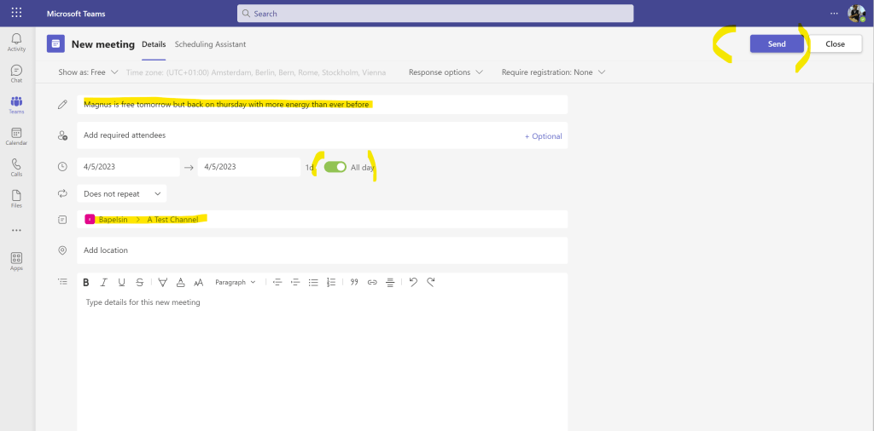The height and width of the screenshot is (431, 874).
Task: Go to Calls in the sidebar
Action: 16,167
